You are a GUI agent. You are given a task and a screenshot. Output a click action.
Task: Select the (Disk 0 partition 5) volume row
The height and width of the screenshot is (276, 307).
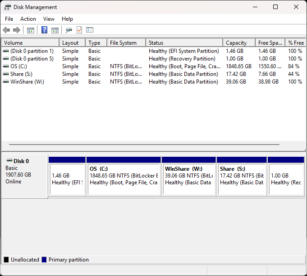coord(153,59)
